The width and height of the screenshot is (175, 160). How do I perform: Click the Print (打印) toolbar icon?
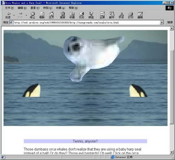[x=131, y=15]
